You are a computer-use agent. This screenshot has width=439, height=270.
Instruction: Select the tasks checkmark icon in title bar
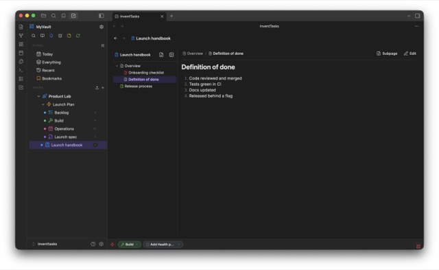73,16
